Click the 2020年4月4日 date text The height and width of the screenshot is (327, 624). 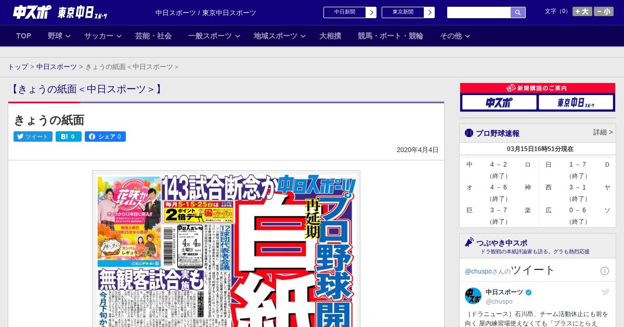[418, 149]
